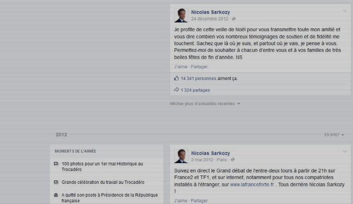Open the Nicolas Sarkozy profile picture on the December post
The height and width of the screenshot is (204, 353).
[181, 15]
